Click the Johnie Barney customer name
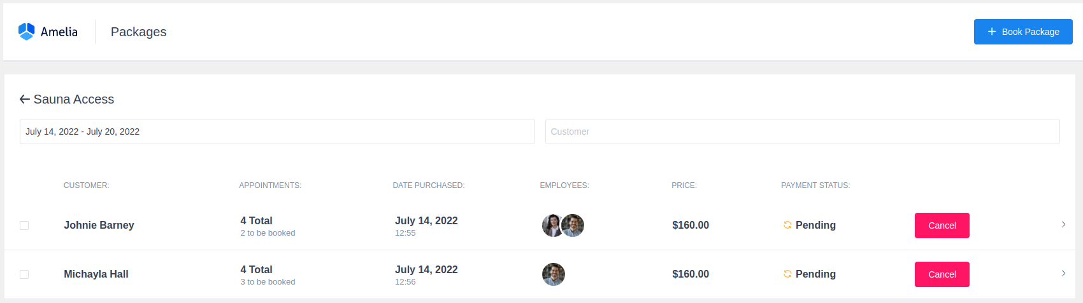 click(99, 225)
